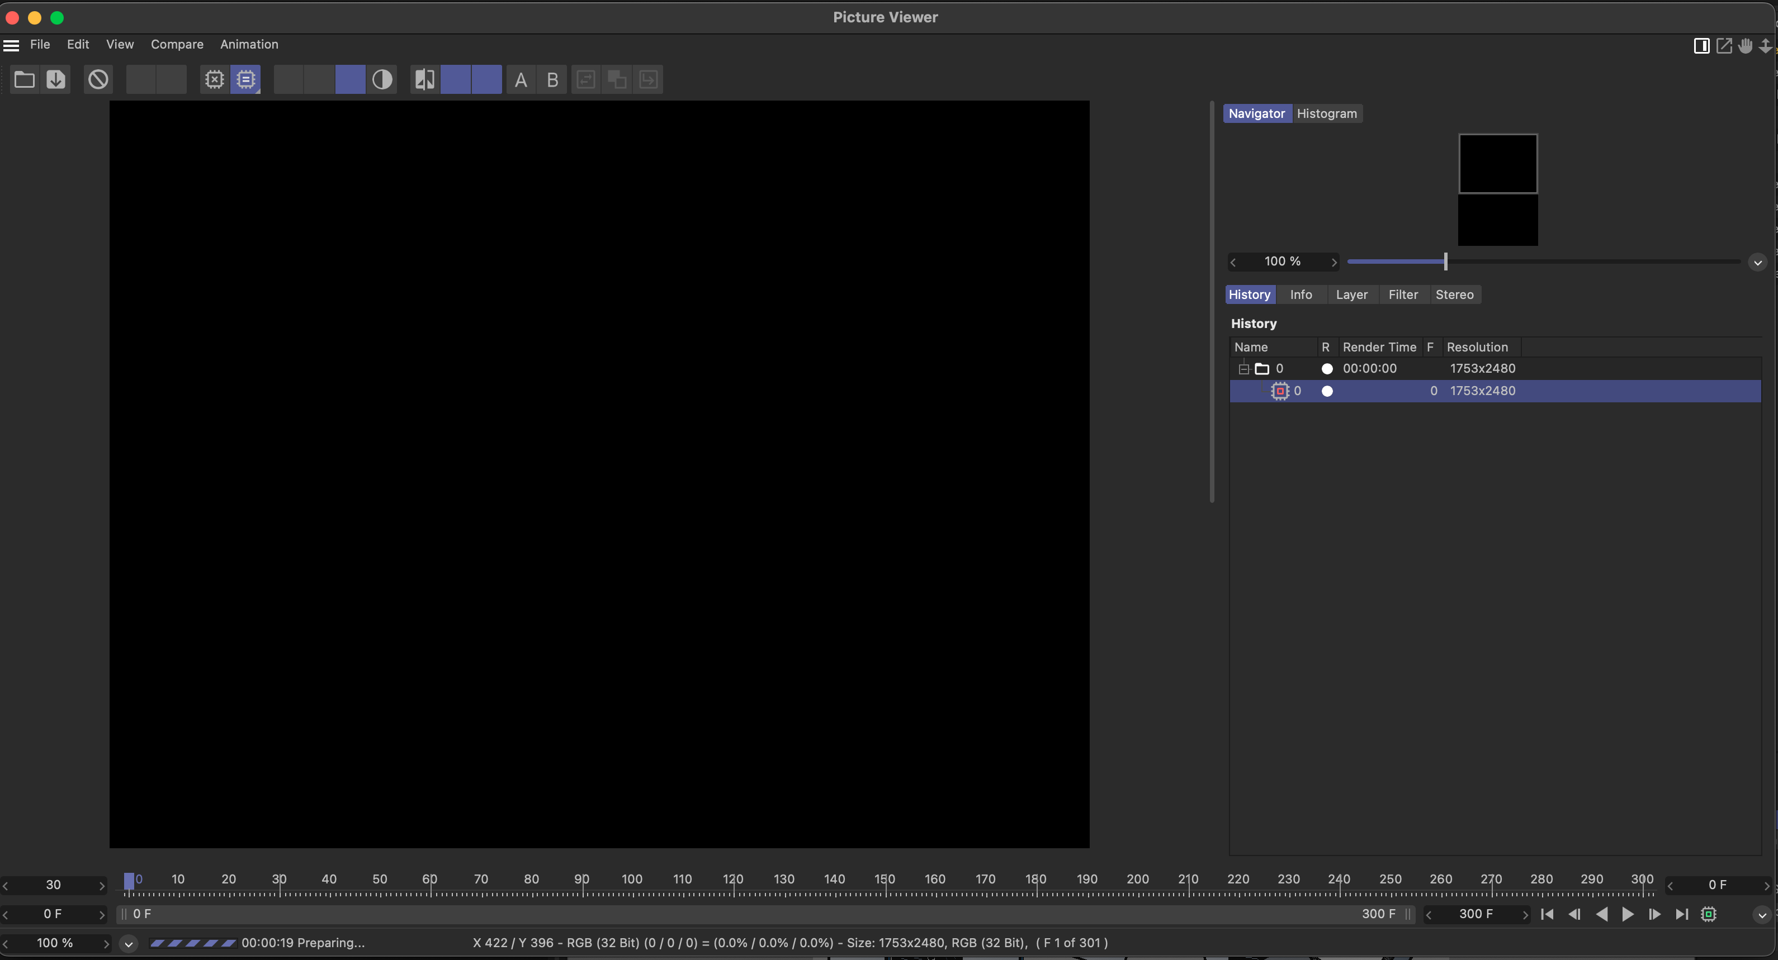Collapse the history folder 0 tree node
This screenshot has width=1778, height=960.
tap(1244, 369)
